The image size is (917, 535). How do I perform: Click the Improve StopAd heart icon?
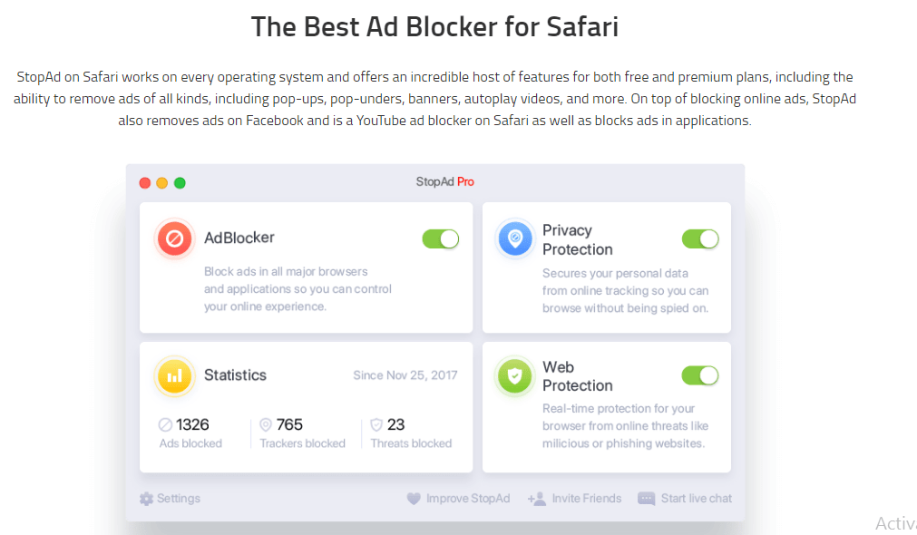click(x=415, y=499)
